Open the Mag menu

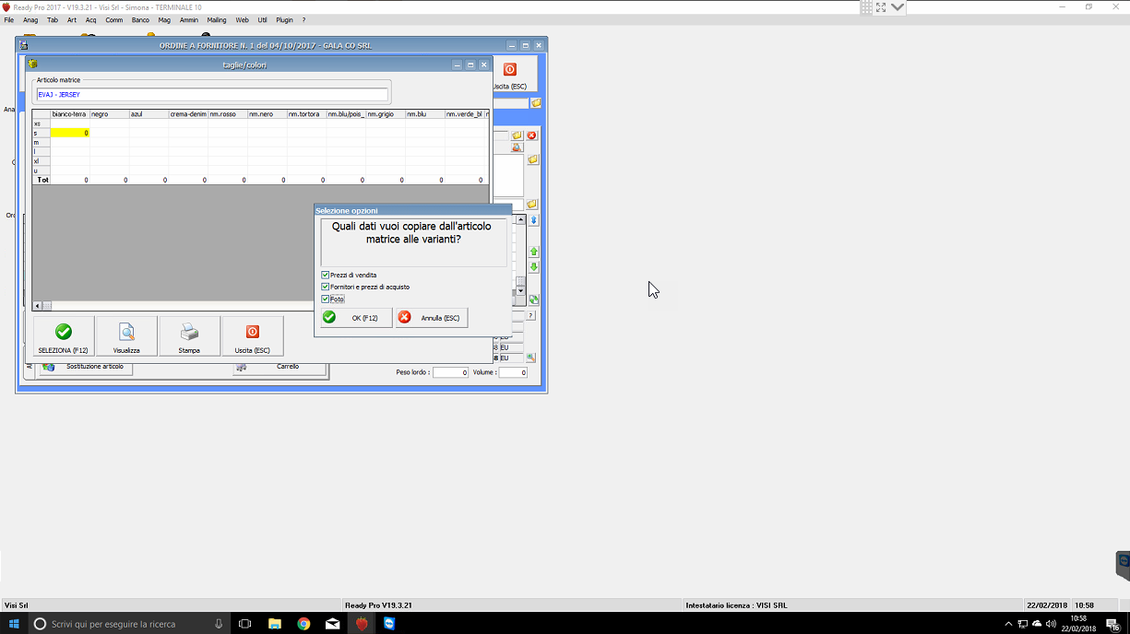click(x=164, y=19)
